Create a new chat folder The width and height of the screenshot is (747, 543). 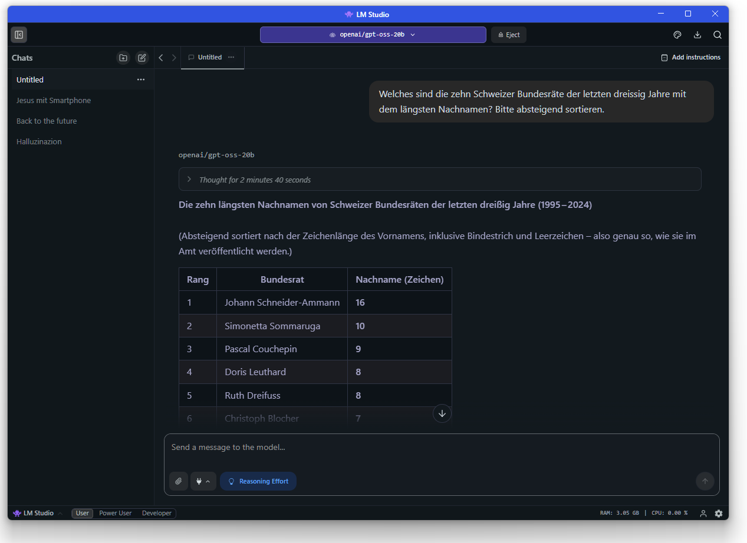pos(123,58)
